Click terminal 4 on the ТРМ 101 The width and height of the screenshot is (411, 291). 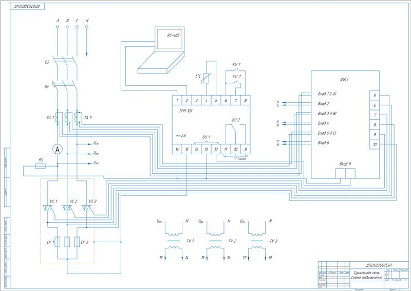pyautogui.click(x=207, y=100)
